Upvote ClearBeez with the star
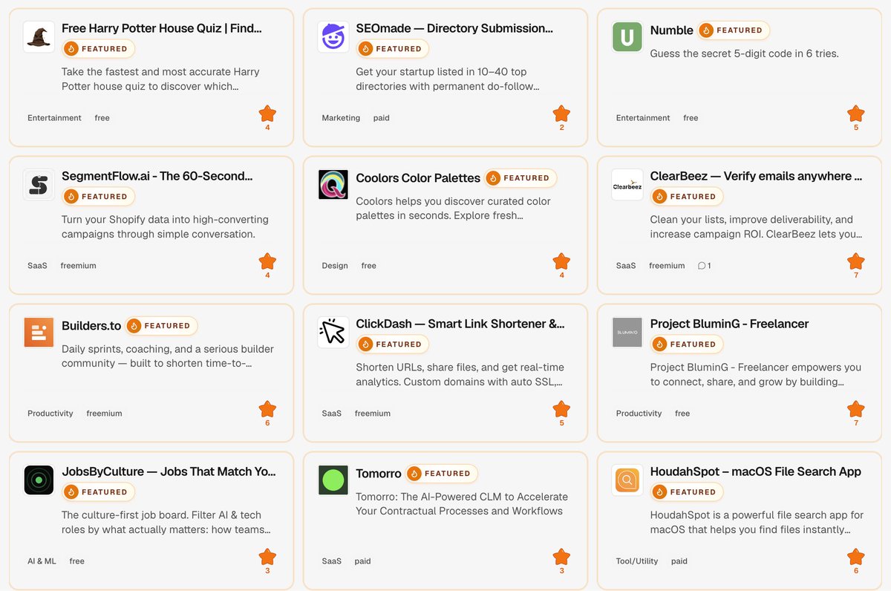Image resolution: width=891 pixels, height=591 pixels. coord(856,261)
